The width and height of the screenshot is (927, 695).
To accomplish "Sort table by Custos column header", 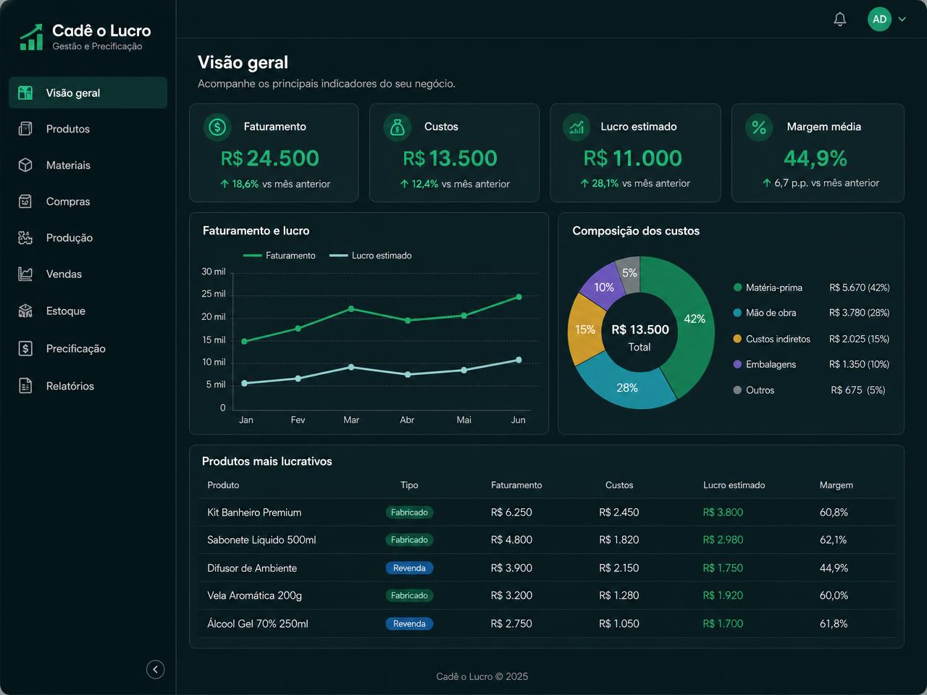I will (x=619, y=485).
